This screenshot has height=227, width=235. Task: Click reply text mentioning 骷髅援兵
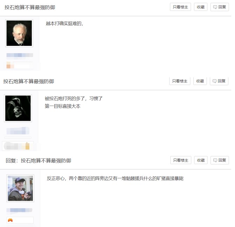pyautogui.click(x=115, y=178)
